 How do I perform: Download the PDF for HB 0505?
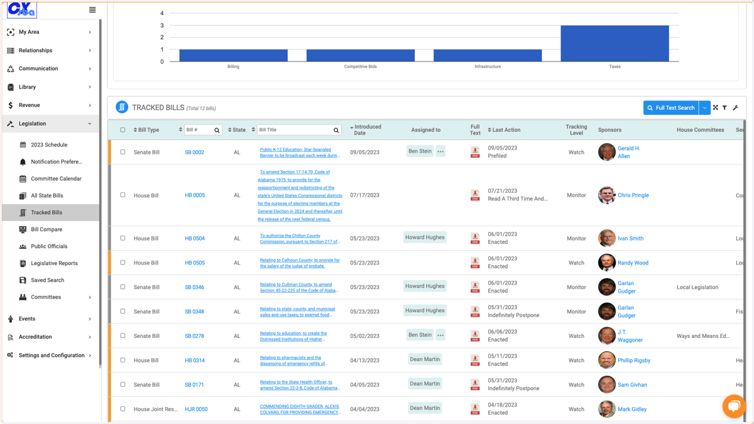(475, 263)
